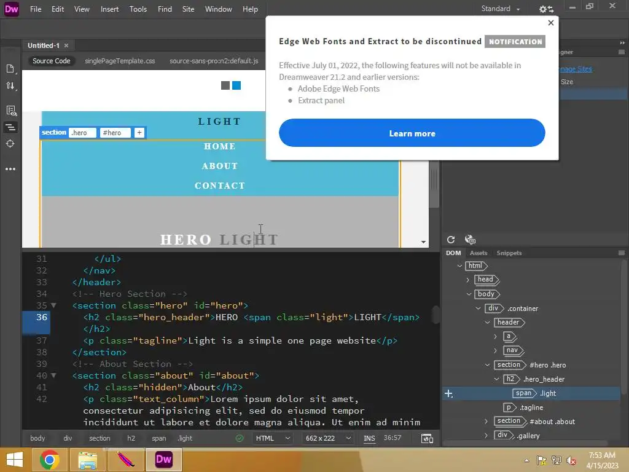
Task: Edit the #hero id field
Action: point(115,133)
